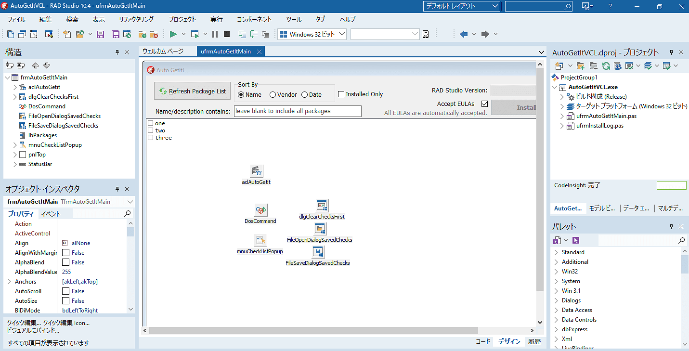Select the aclAutoGetit component on the form
689x351 pixels.
click(257, 171)
